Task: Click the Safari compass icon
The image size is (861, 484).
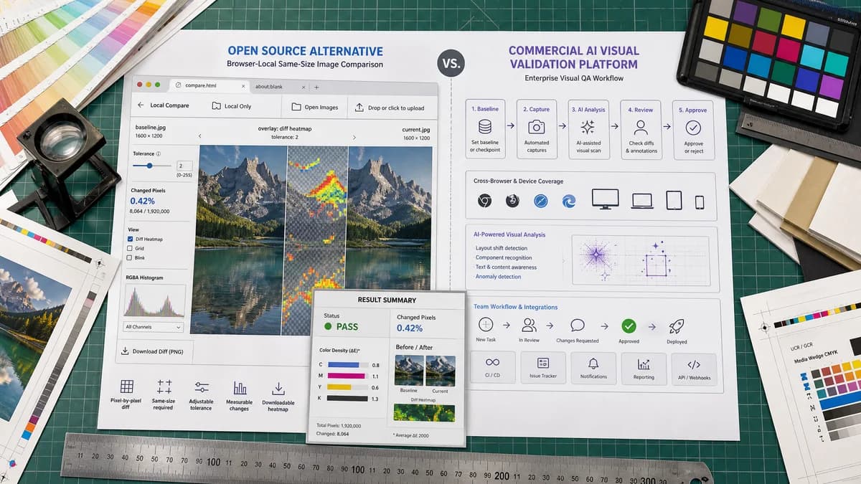Action: tap(540, 201)
